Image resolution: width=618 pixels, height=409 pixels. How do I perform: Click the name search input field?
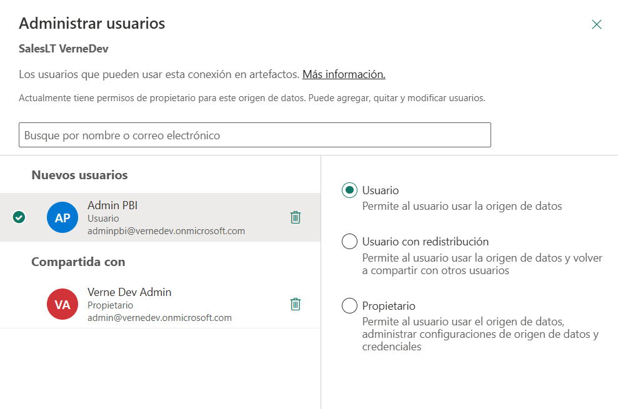[x=254, y=135]
